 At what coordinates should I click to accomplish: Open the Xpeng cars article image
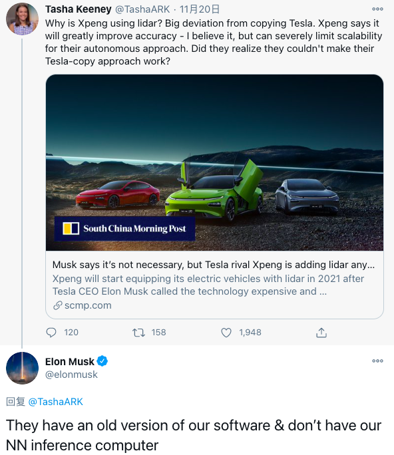(214, 162)
